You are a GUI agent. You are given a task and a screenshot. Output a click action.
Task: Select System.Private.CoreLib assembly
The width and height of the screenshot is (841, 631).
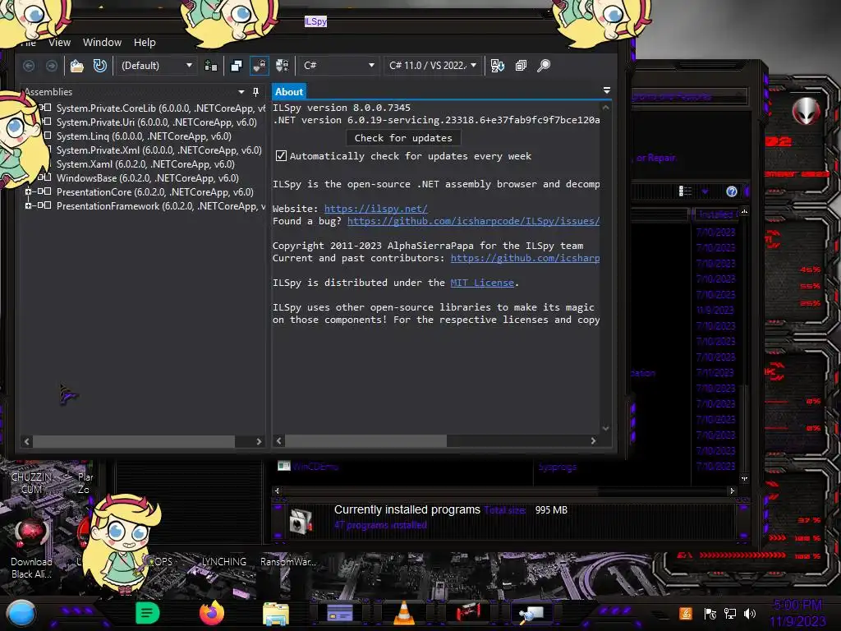(x=161, y=108)
